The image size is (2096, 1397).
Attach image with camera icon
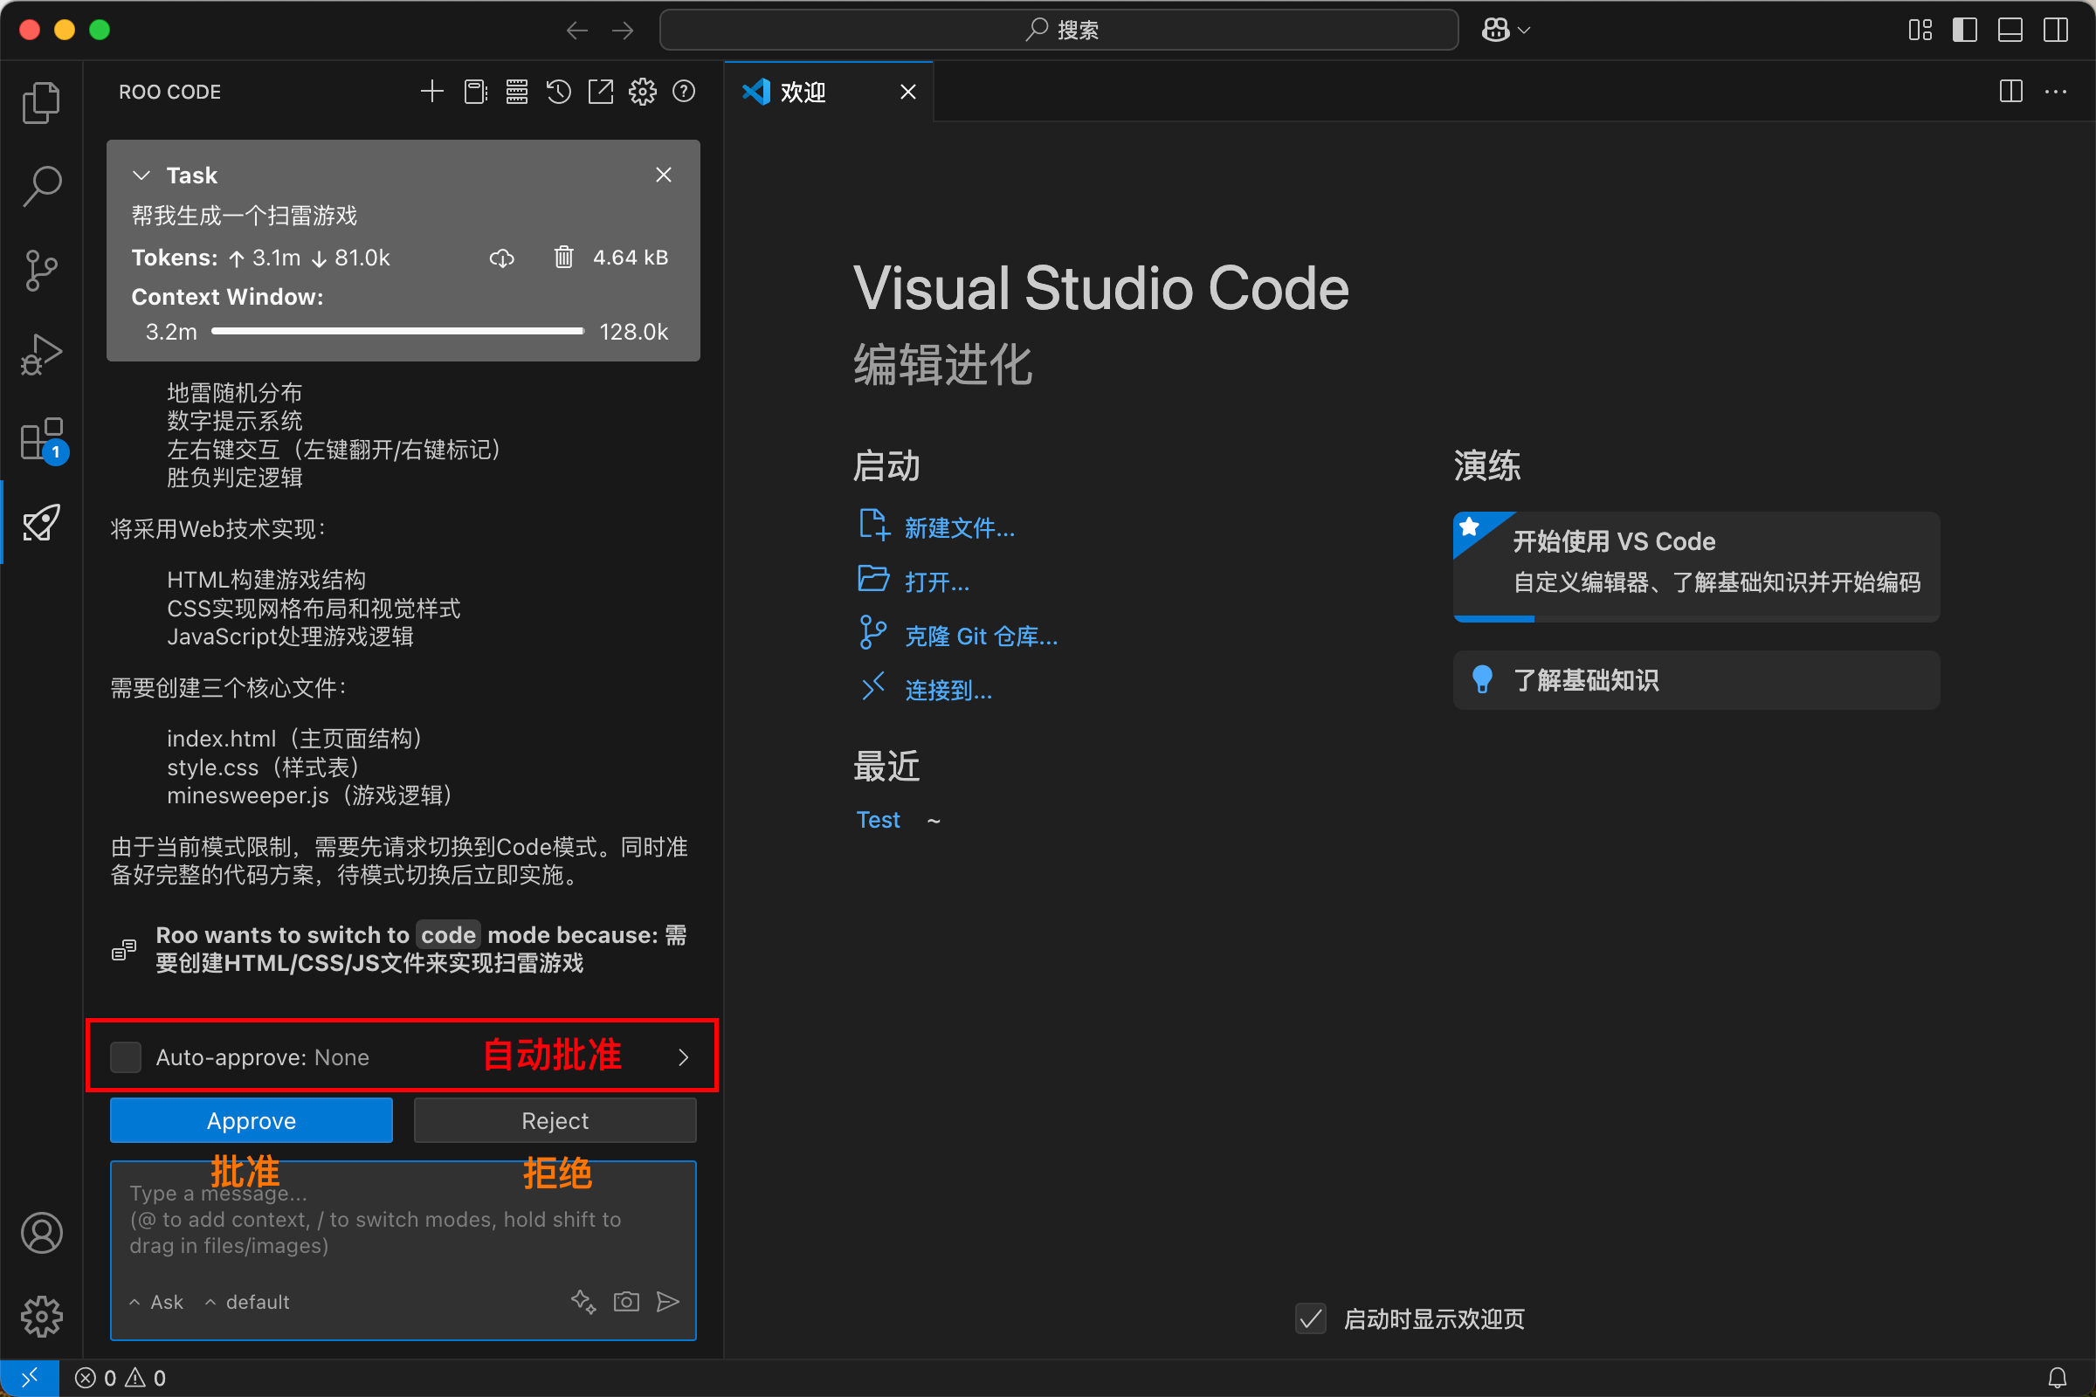pyautogui.click(x=626, y=1302)
